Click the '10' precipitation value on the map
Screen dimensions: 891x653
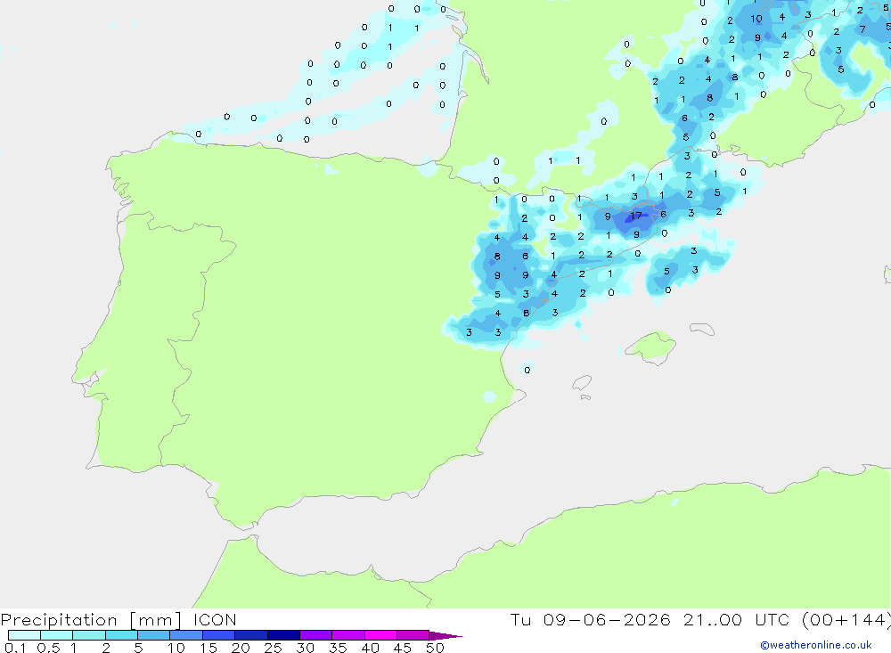(x=756, y=19)
